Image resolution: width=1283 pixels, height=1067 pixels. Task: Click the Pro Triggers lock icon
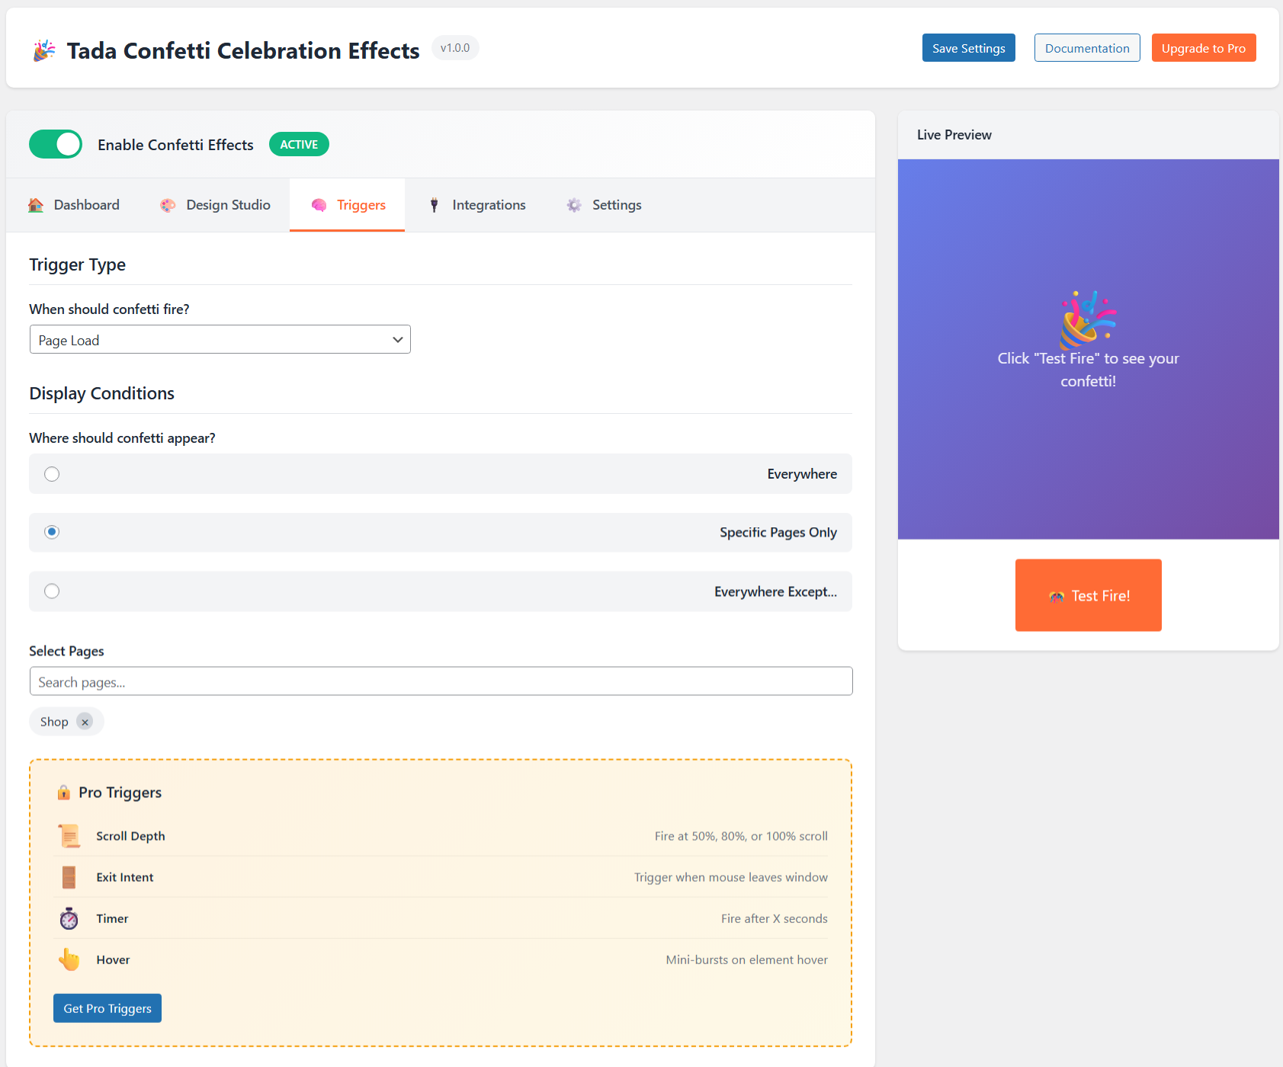pos(64,793)
